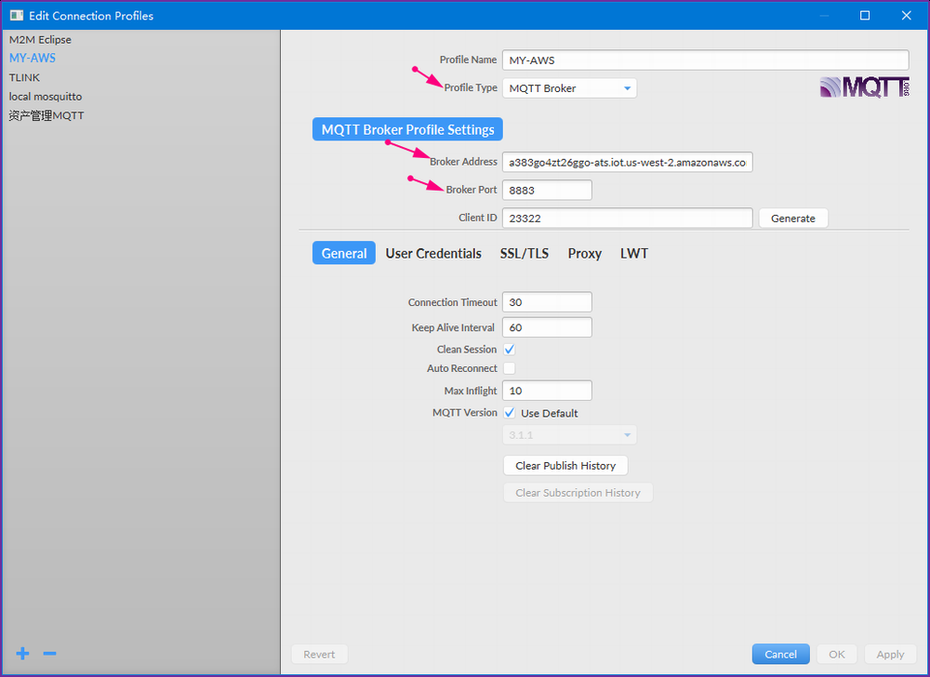Open the User Credentials tab
This screenshot has width=930, height=677.
pos(433,253)
